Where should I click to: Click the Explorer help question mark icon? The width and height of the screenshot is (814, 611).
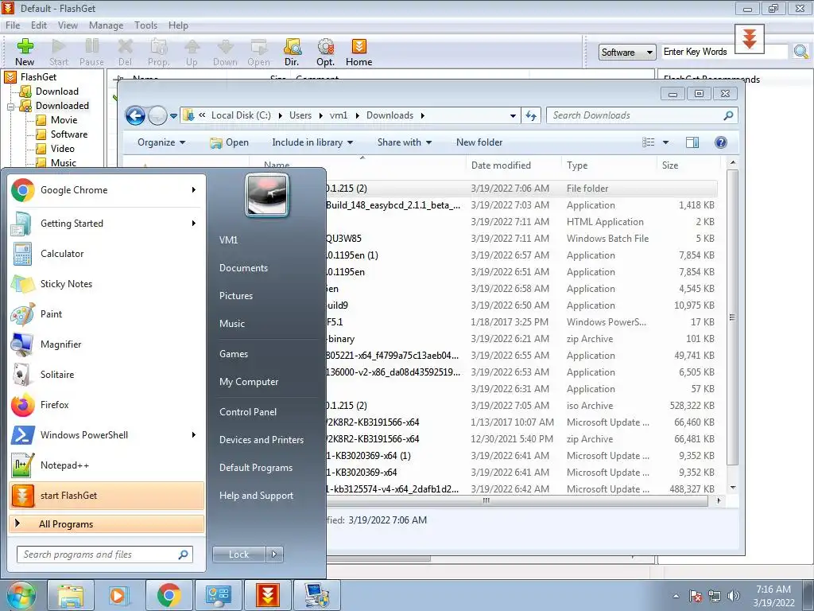coord(720,142)
